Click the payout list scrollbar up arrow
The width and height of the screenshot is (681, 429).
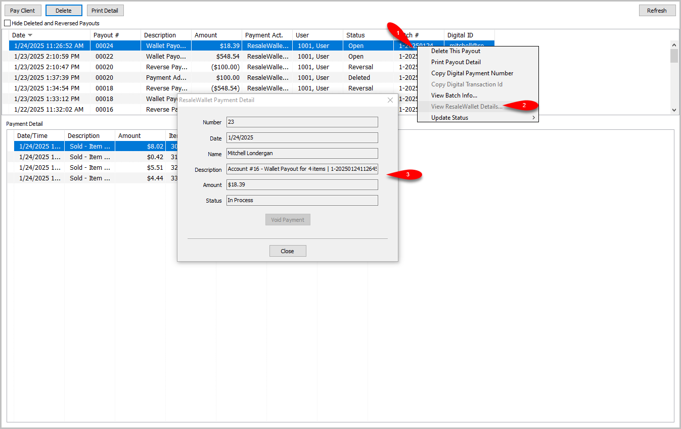coord(674,44)
